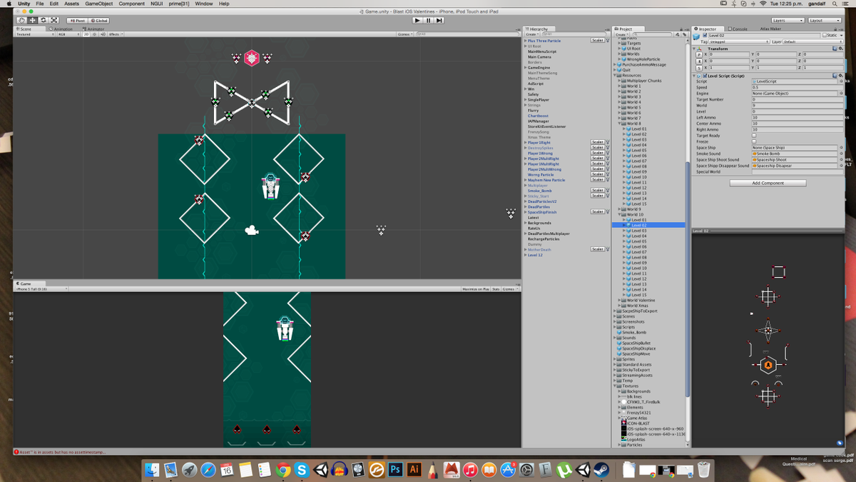This screenshot has width=856, height=482.
Task: Select the Scale tool in toolbar
Action: click(53, 20)
